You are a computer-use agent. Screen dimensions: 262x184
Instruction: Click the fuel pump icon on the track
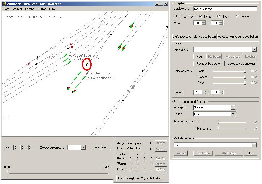click(87, 64)
